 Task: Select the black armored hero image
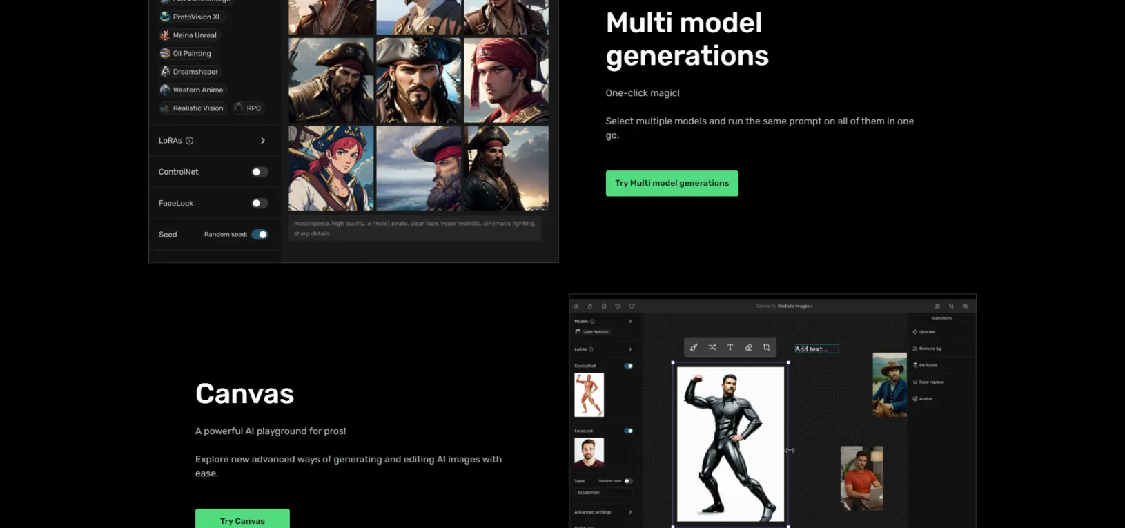[x=731, y=444]
